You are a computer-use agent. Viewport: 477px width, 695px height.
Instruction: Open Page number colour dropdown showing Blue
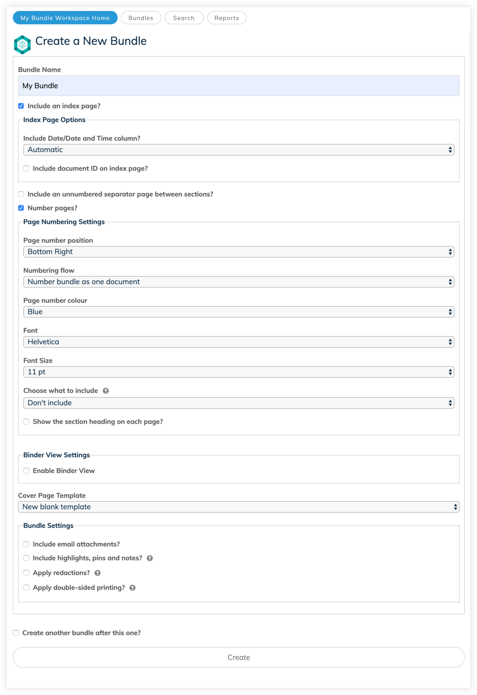(239, 312)
